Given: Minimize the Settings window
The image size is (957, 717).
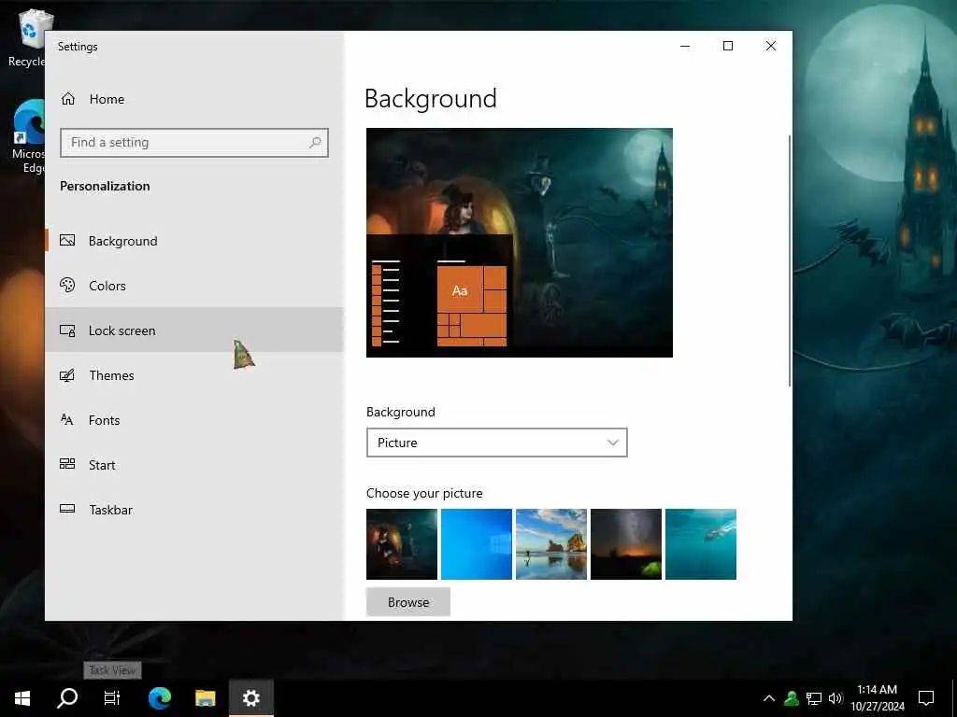Looking at the screenshot, I should pyautogui.click(x=685, y=46).
